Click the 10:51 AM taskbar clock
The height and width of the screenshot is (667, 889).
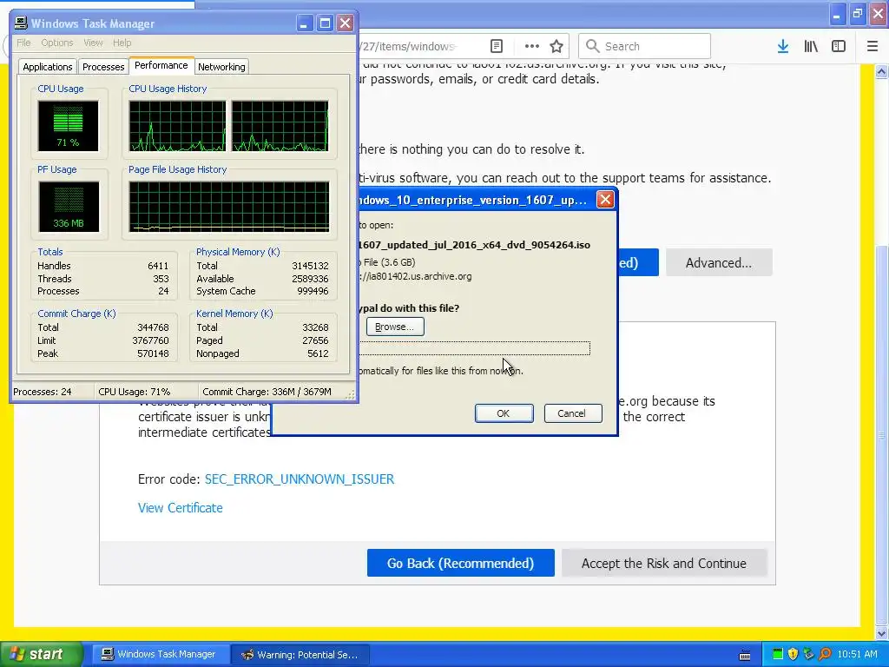coord(857,654)
